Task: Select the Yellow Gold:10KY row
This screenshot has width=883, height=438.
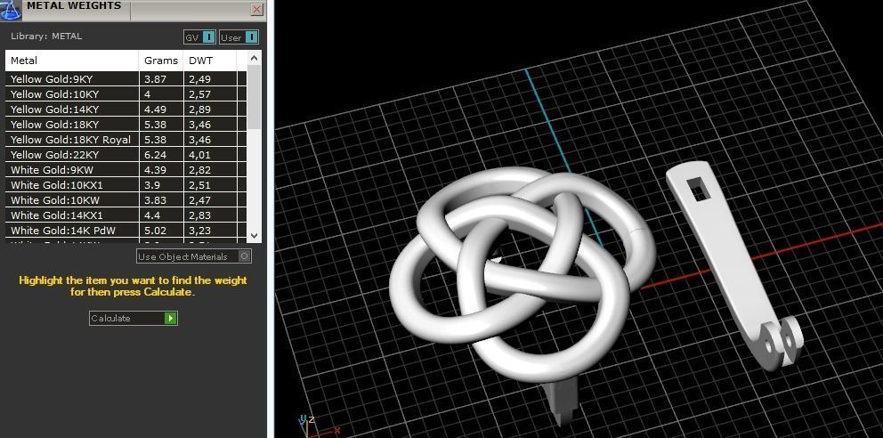Action: click(126, 94)
